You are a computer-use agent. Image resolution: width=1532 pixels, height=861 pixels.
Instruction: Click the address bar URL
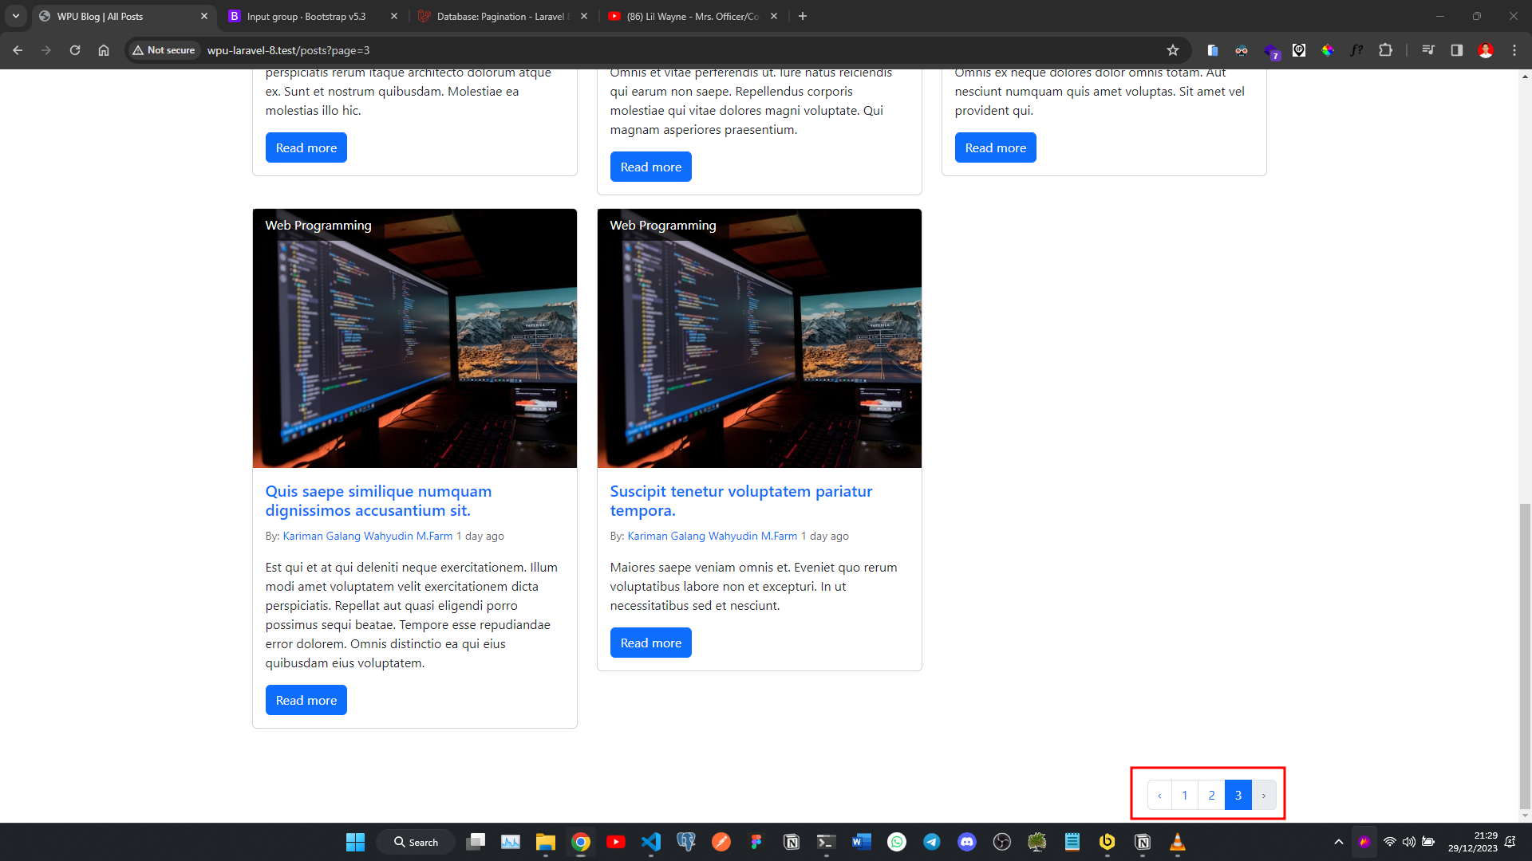coord(289,50)
